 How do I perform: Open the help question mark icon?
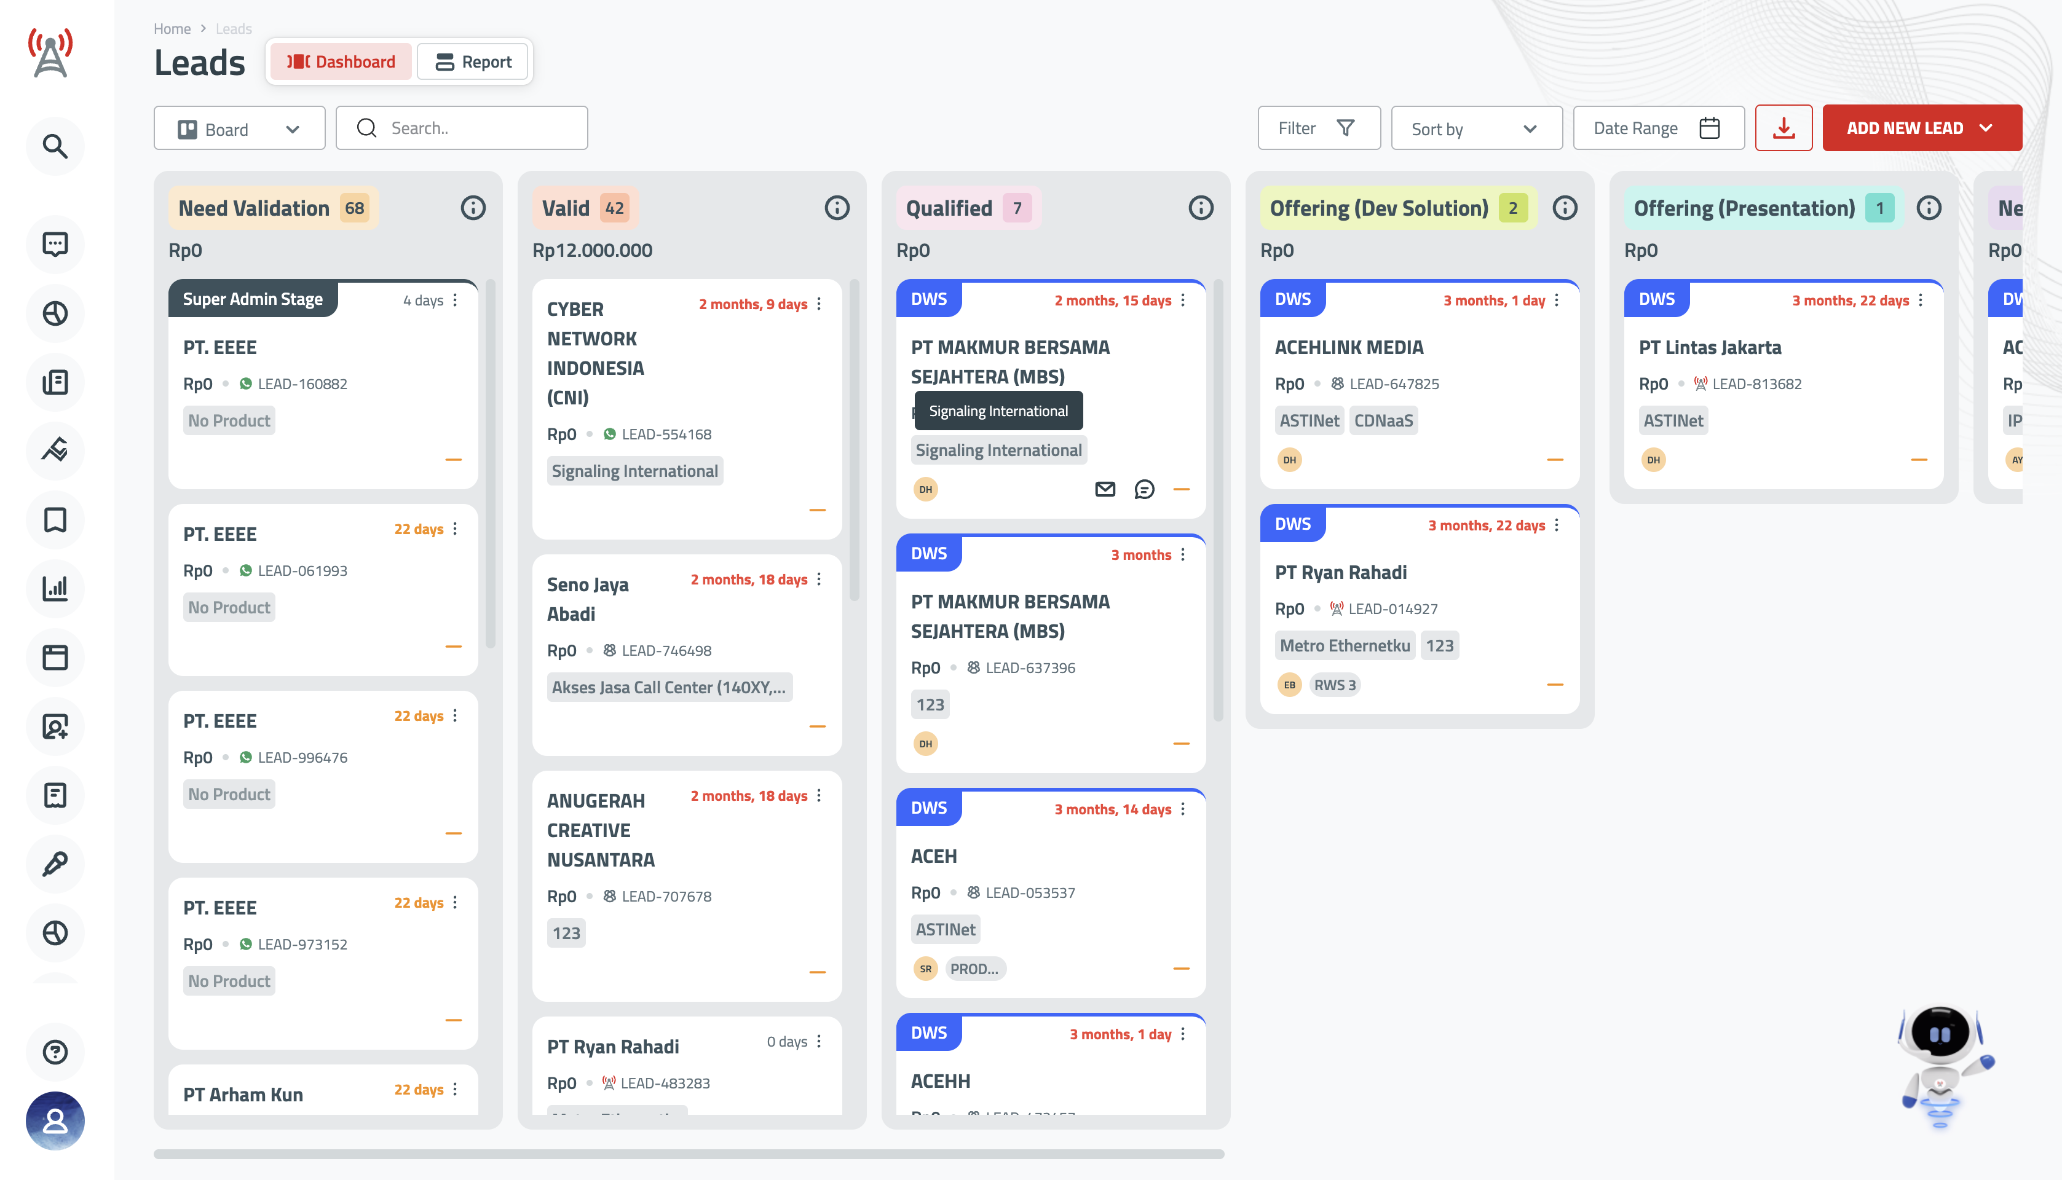pos(55,1052)
